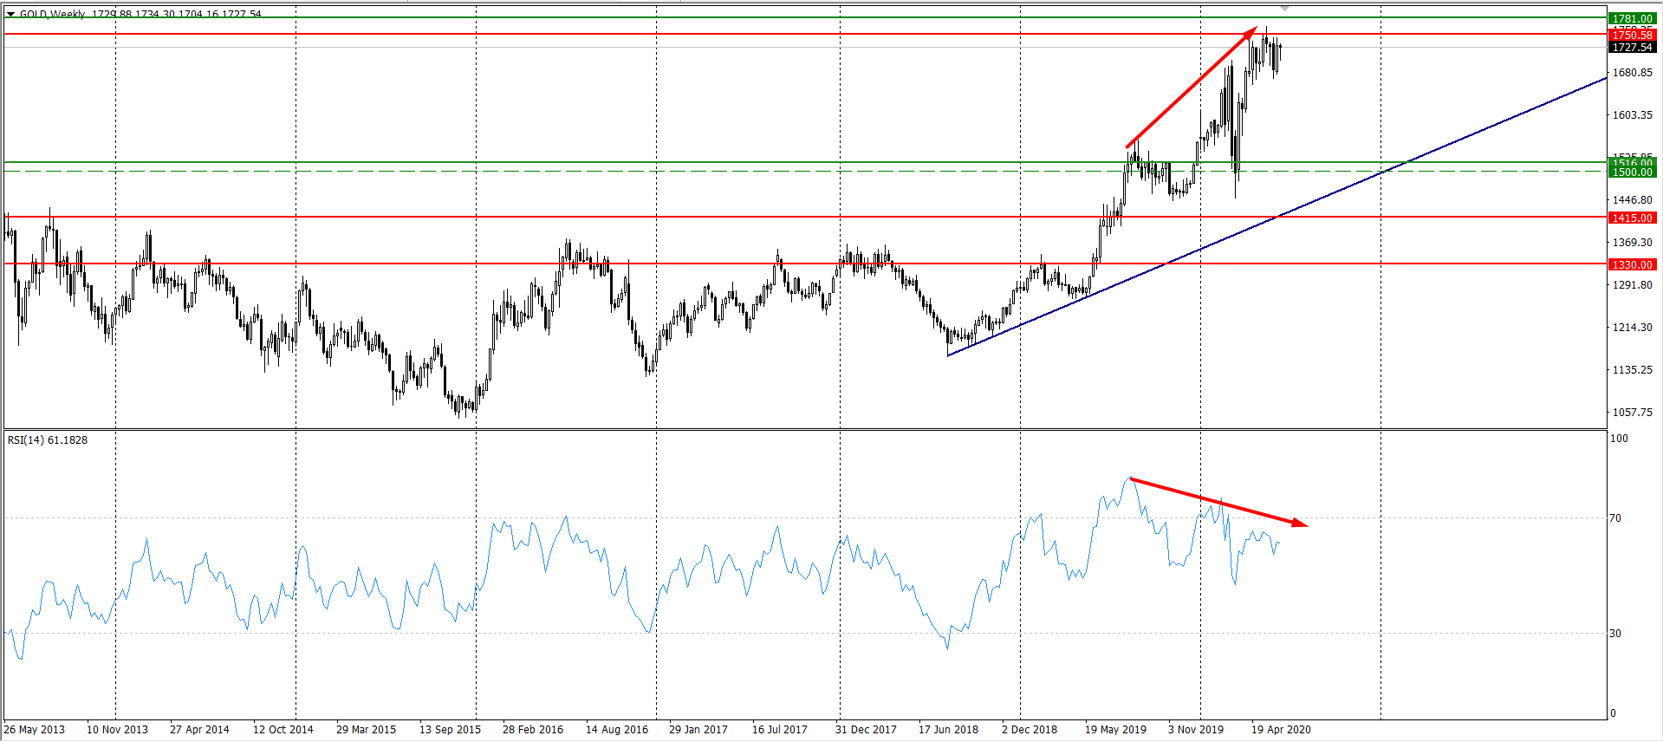Click the 1057.75 price scale value

tap(1632, 413)
